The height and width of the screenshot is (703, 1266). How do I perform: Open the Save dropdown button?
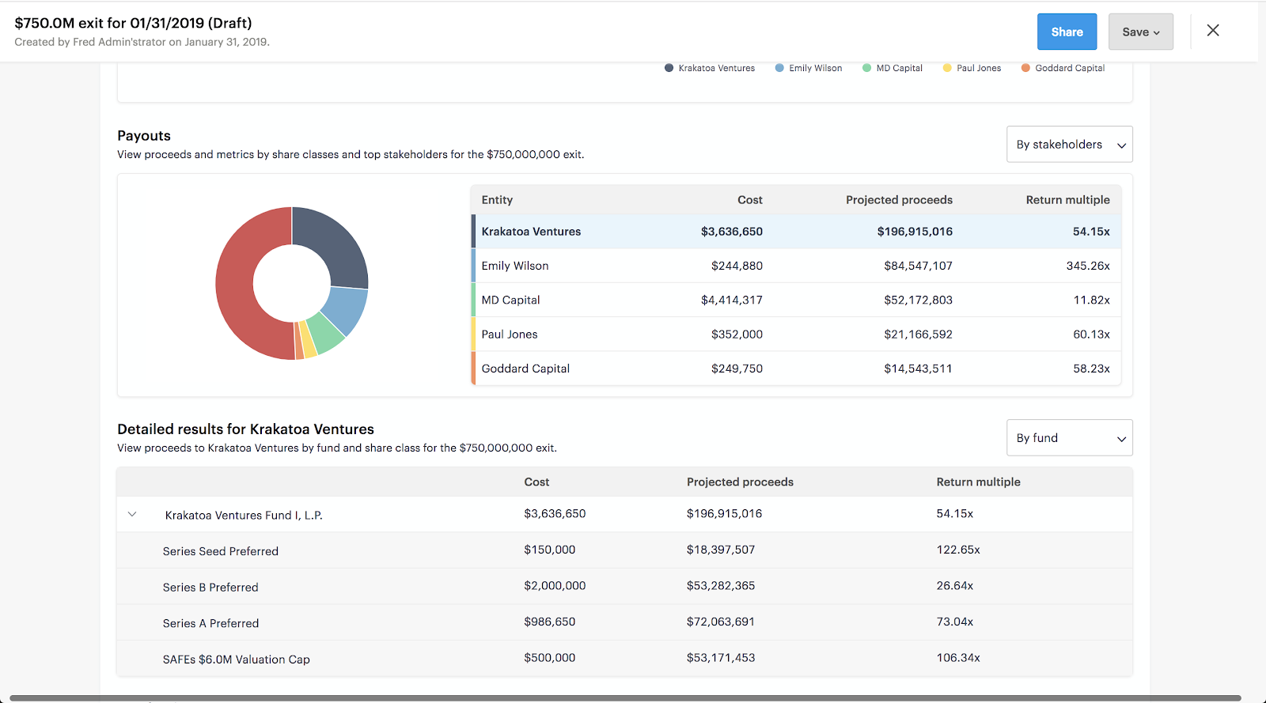[x=1140, y=32]
